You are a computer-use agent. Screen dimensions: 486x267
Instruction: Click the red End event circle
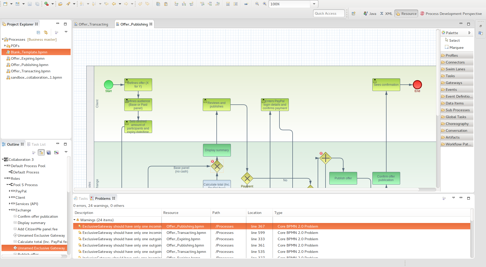(x=417, y=85)
